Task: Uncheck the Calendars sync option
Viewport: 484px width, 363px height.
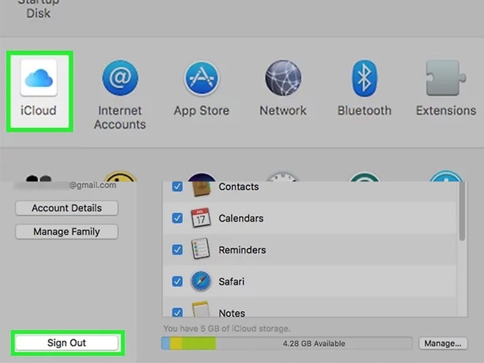Action: tap(175, 218)
